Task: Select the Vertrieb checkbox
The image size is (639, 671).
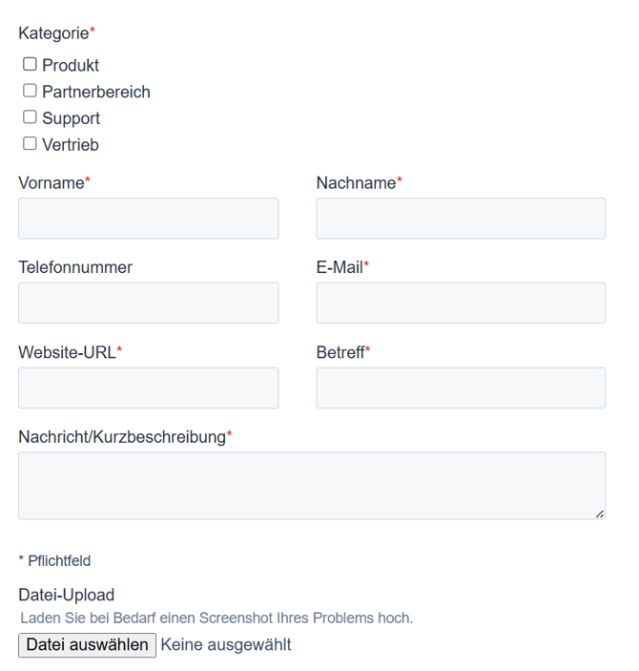Action: 30,144
